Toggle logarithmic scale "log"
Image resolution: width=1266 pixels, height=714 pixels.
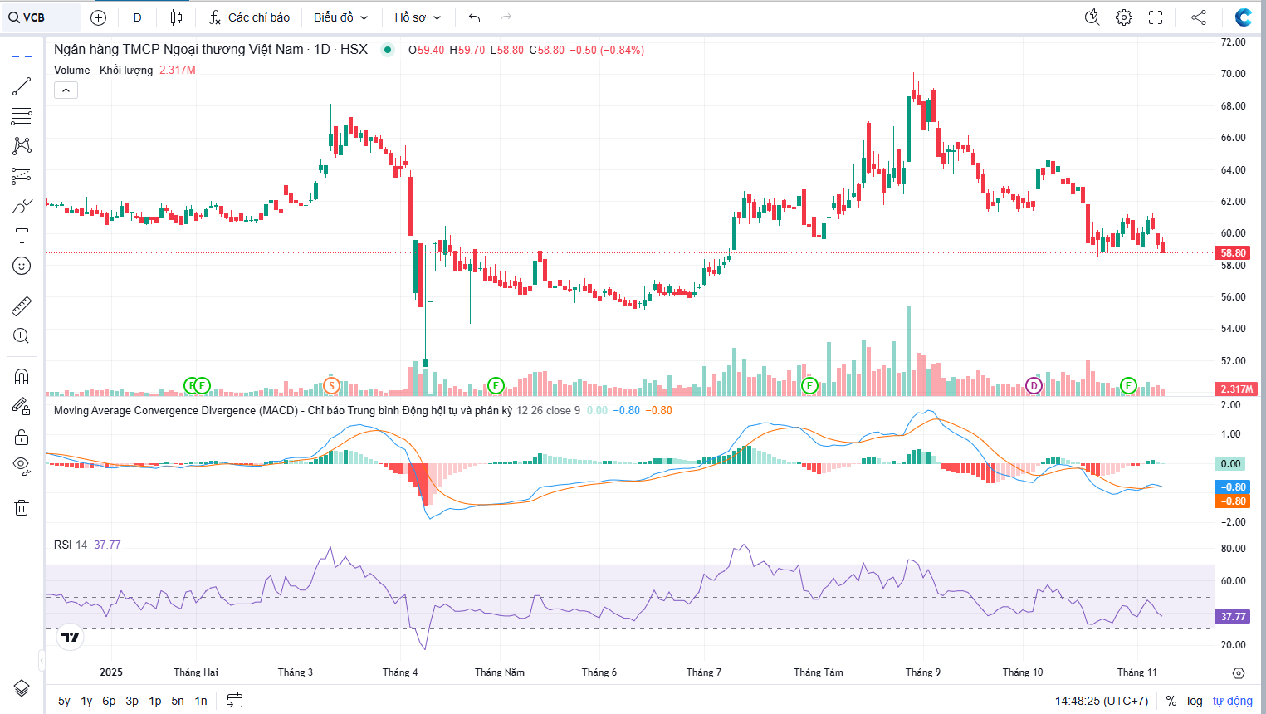(x=1195, y=701)
